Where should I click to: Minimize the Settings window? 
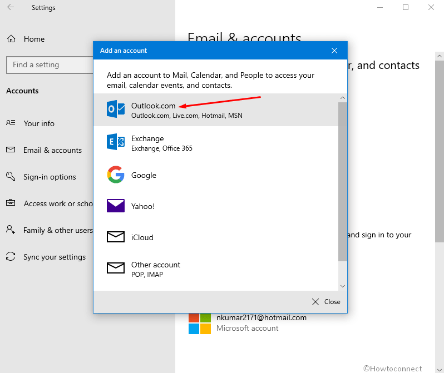(x=380, y=7)
